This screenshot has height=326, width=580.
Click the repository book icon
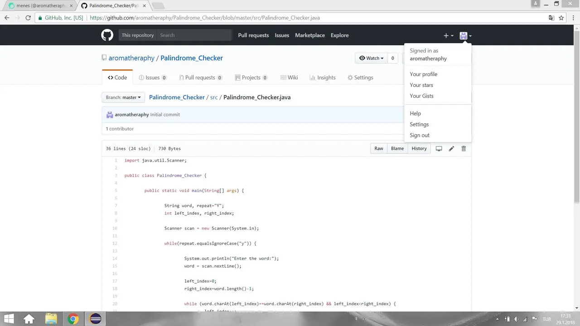point(104,58)
